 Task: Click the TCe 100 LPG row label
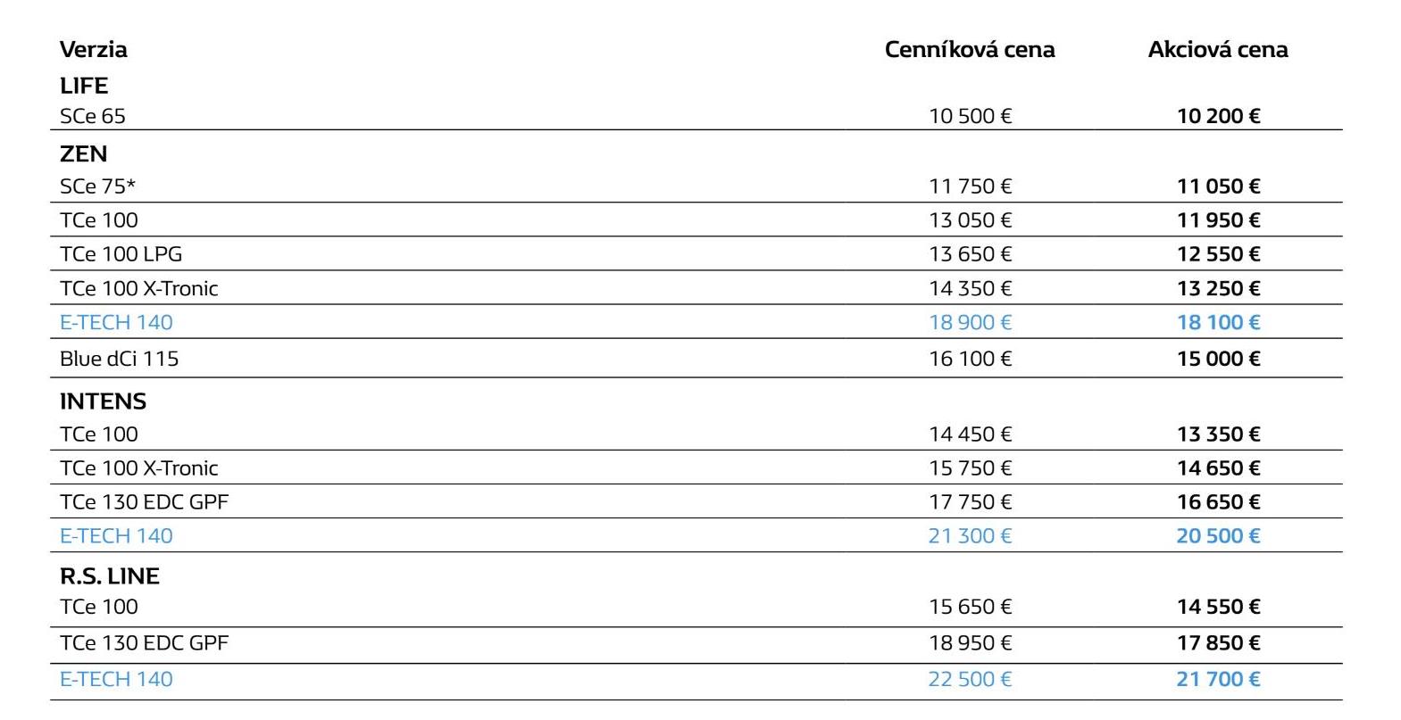pyautogui.click(x=121, y=254)
